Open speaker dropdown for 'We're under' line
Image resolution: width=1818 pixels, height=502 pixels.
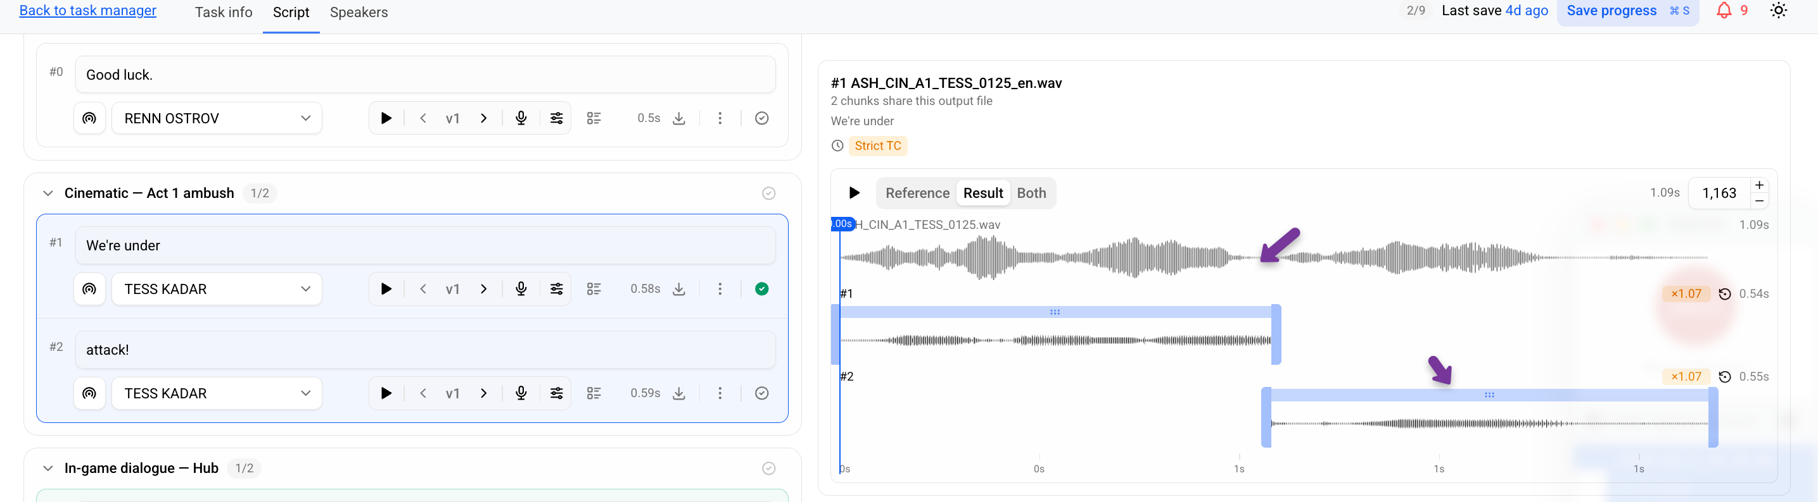(x=217, y=289)
